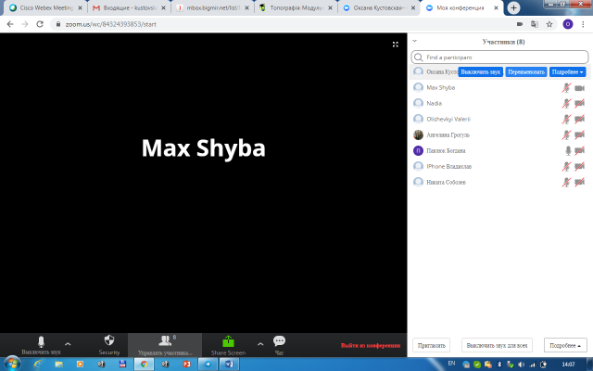Click Nadia's muted microphone icon
593x371 pixels.
(x=566, y=103)
